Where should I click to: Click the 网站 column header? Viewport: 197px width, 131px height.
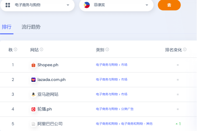pyautogui.click(x=34, y=50)
